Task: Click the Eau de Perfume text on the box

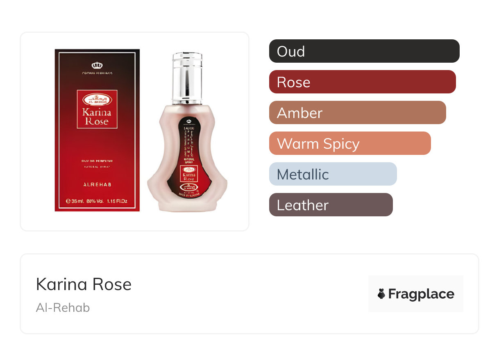Action: point(97,161)
